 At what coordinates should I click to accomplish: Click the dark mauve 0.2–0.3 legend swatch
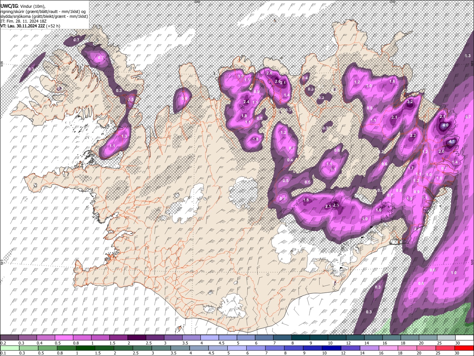9,338
